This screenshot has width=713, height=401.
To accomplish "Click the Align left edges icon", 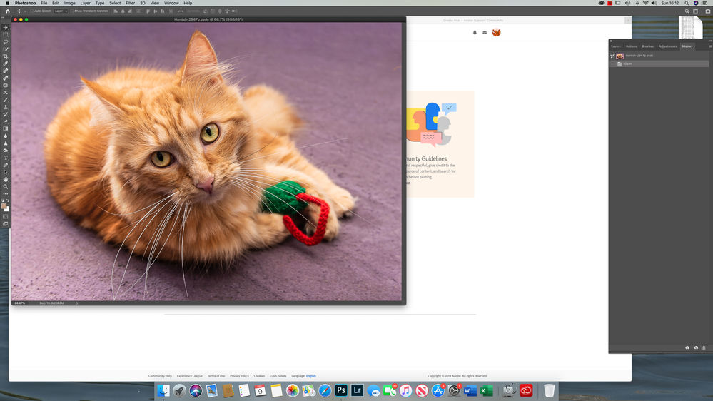I will click(116, 11).
